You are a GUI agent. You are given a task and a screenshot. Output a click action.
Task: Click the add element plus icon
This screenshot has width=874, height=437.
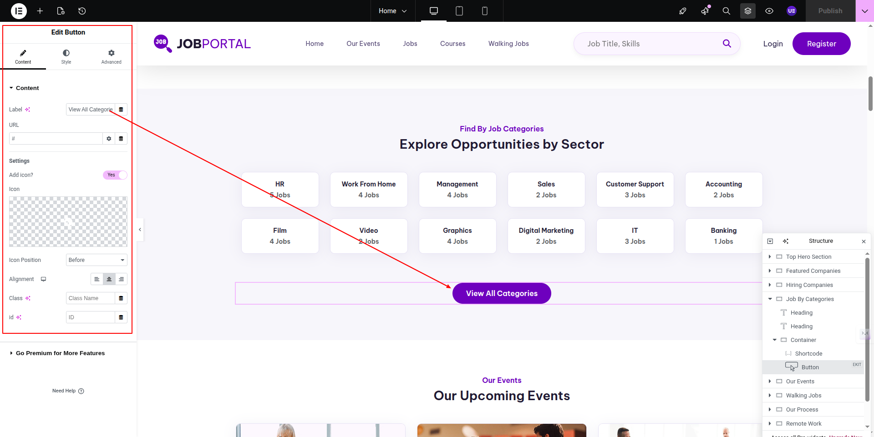pyautogui.click(x=40, y=11)
